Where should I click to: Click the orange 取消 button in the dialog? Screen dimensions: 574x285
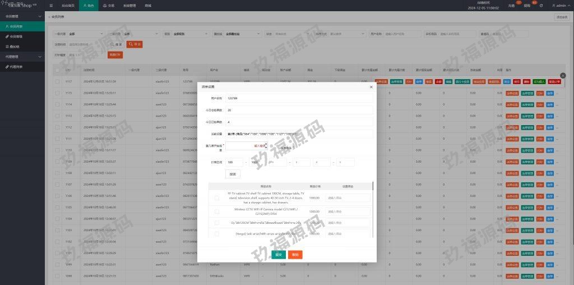[x=295, y=255]
